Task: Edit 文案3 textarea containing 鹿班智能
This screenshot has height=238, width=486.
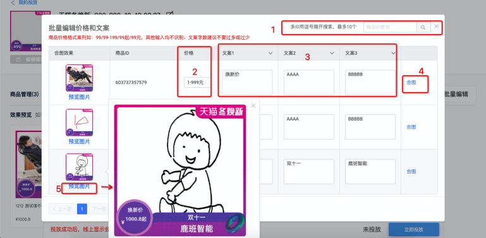Action: [370, 172]
